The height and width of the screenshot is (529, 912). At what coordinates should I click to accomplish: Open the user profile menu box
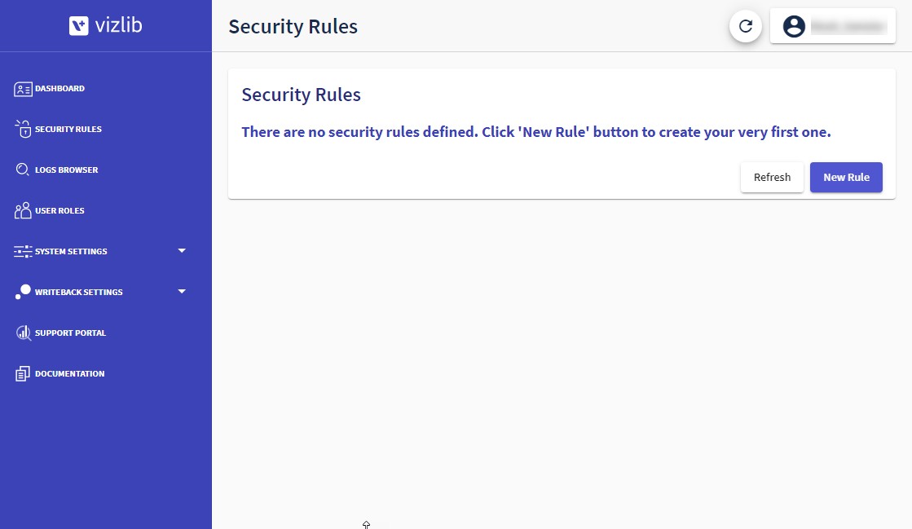(x=832, y=26)
